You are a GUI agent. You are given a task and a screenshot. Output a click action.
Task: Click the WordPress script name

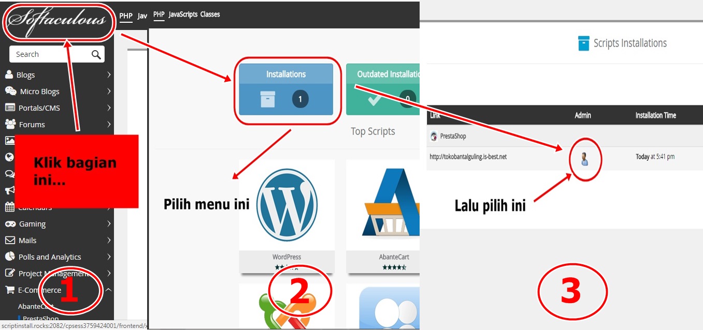pyautogui.click(x=286, y=257)
